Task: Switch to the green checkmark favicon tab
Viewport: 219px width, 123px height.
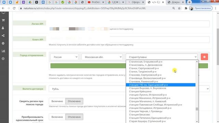Action: [63, 2]
